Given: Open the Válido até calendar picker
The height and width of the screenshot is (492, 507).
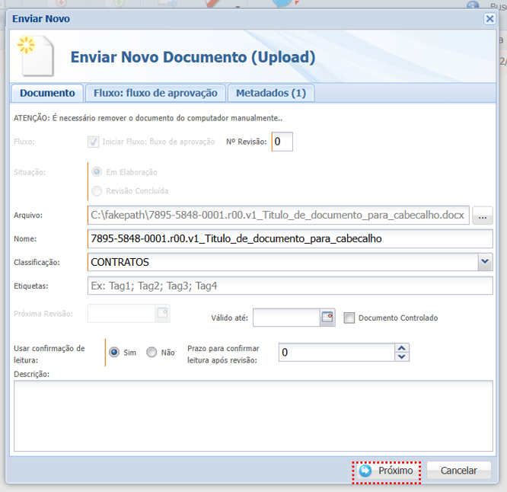Looking at the screenshot, I should pyautogui.click(x=327, y=318).
